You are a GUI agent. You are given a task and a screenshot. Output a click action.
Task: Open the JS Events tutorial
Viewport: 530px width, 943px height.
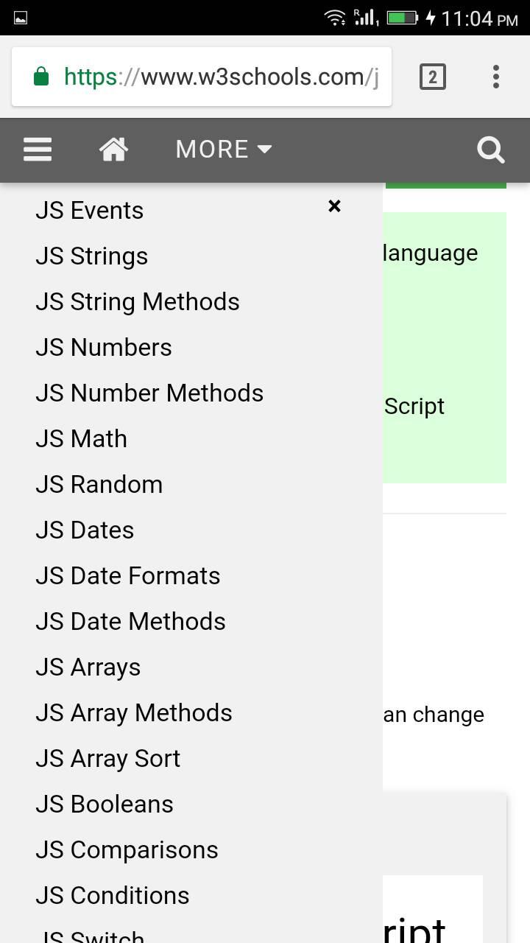89,211
